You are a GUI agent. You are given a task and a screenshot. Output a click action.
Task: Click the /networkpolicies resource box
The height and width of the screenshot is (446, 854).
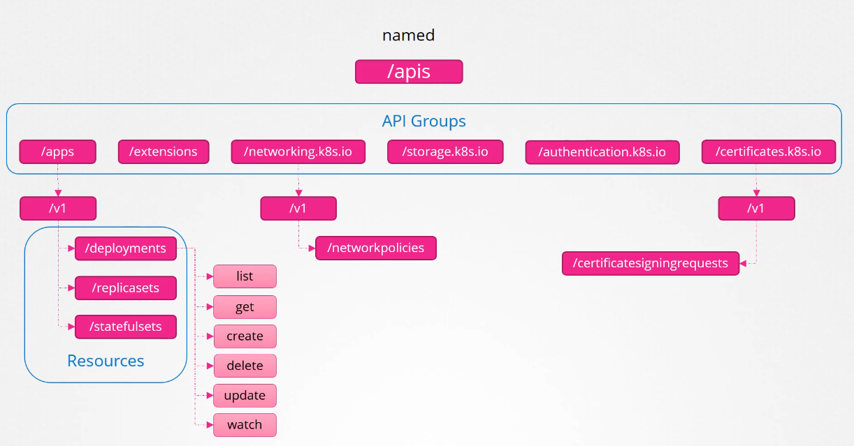tap(376, 248)
